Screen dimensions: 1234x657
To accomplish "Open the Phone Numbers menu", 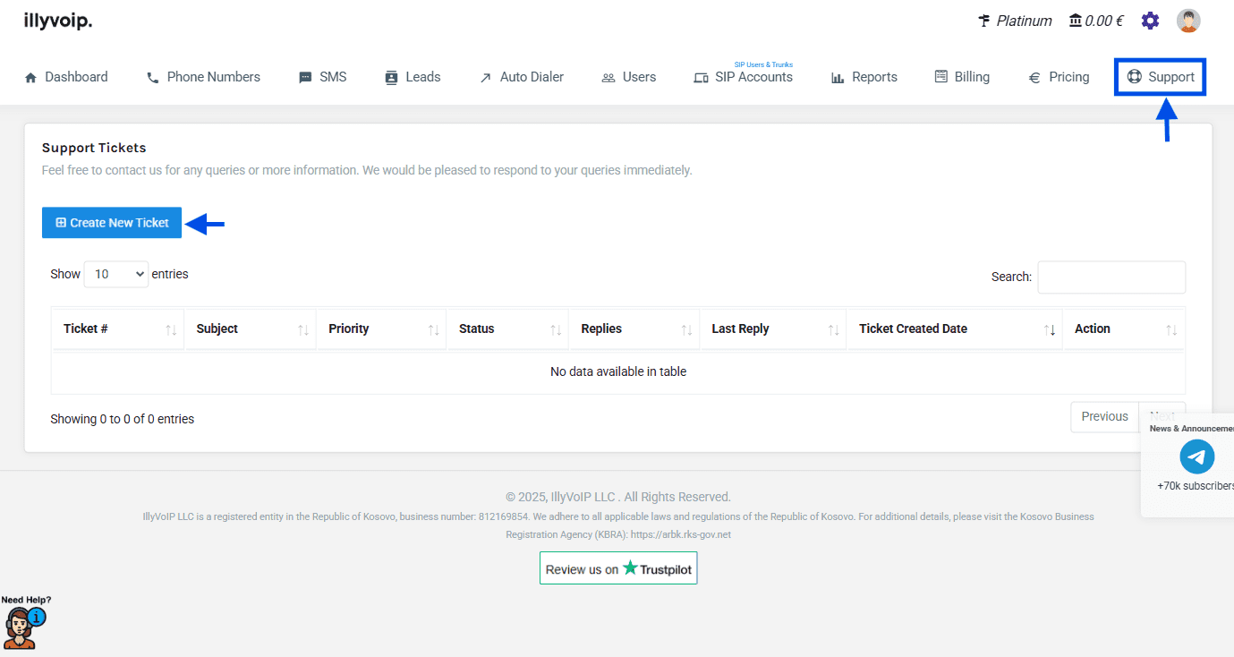I will (203, 77).
